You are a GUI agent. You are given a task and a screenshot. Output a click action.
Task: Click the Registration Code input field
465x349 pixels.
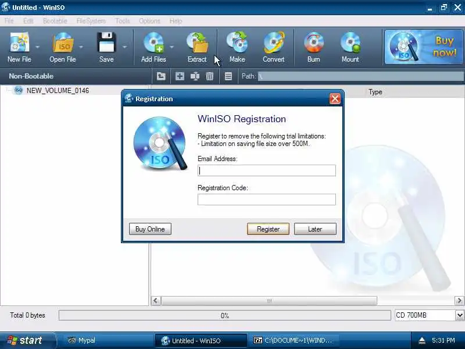[267, 200]
